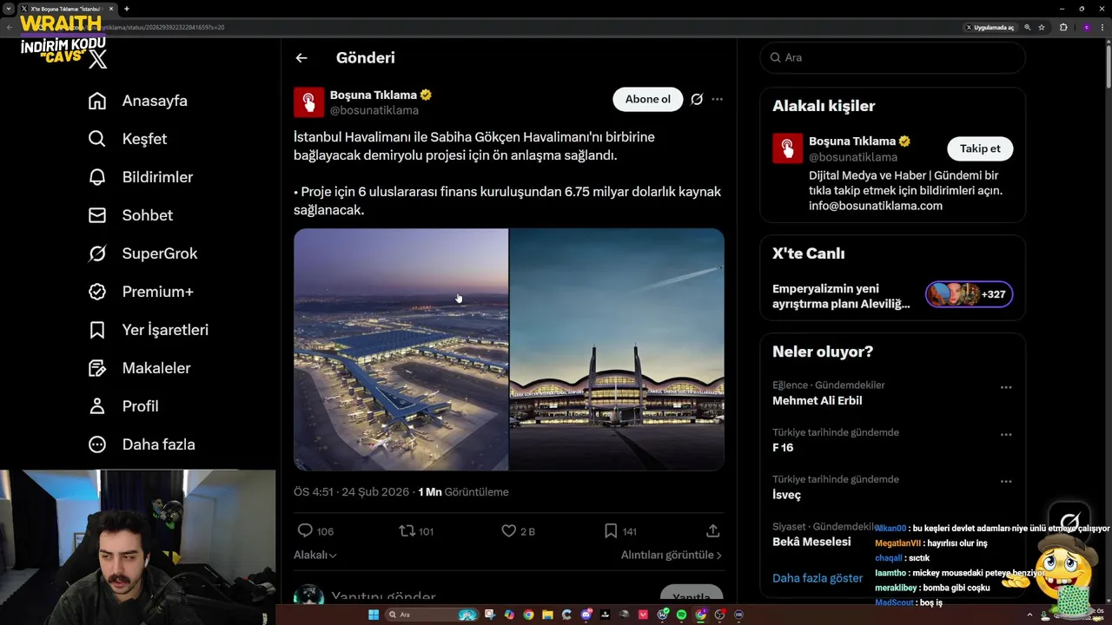Open SuperGrok icon in sidebar
1112x625 pixels.
[97, 253]
